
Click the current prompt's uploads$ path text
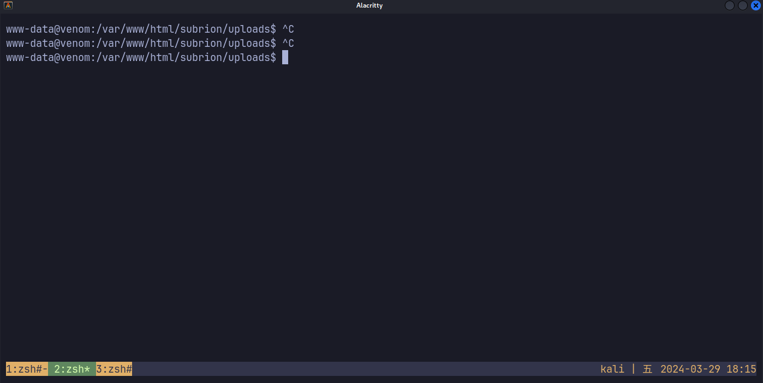coord(252,57)
